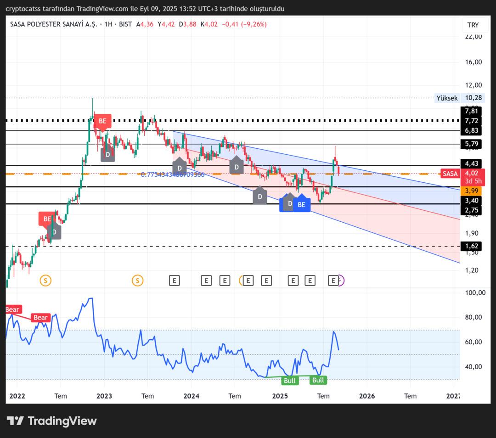Click the purple marker next to last E
The height and width of the screenshot is (438, 496).
[341, 281]
